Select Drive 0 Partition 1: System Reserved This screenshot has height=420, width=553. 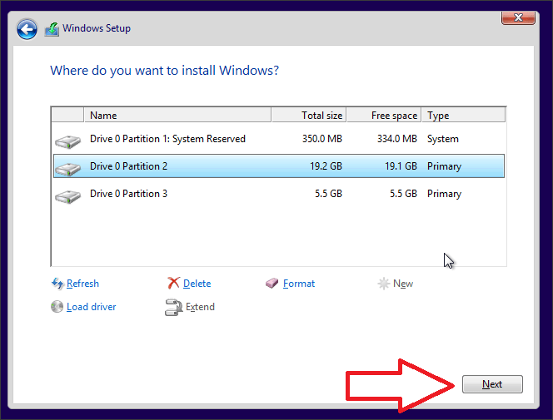pyautogui.click(x=167, y=139)
